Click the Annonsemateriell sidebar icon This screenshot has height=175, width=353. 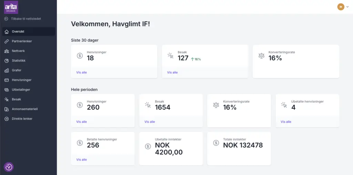[x=7, y=109]
